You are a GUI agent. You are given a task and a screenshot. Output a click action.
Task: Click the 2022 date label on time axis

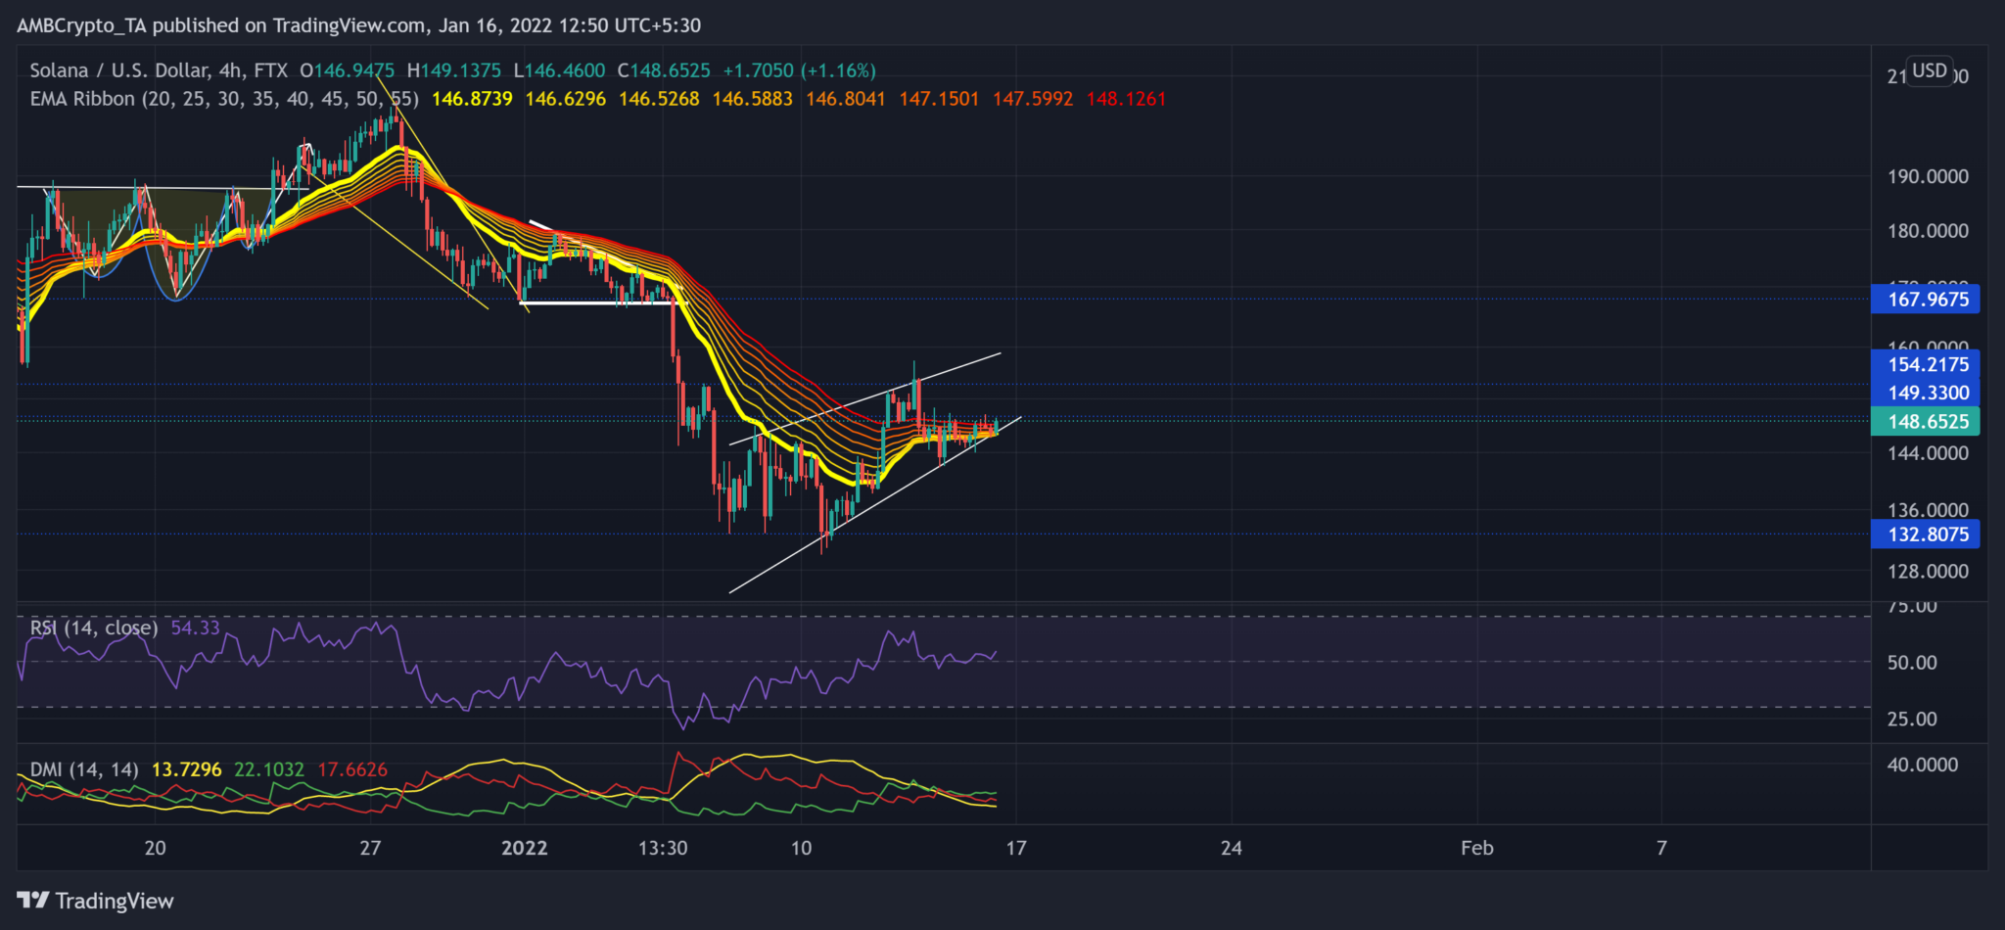click(x=524, y=848)
